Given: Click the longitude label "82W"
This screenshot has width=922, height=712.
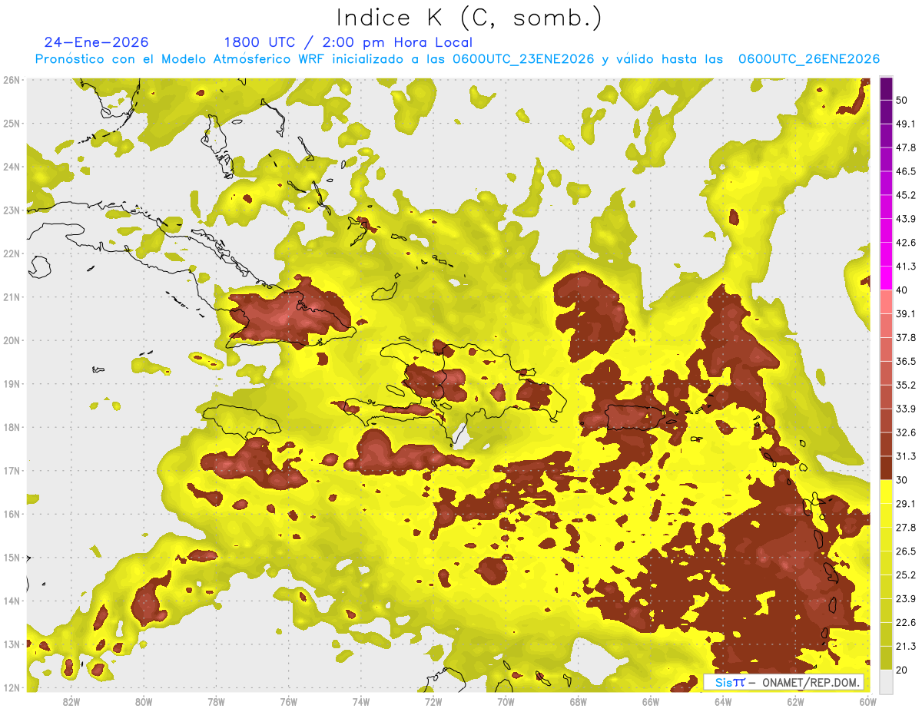Looking at the screenshot, I should (x=71, y=702).
